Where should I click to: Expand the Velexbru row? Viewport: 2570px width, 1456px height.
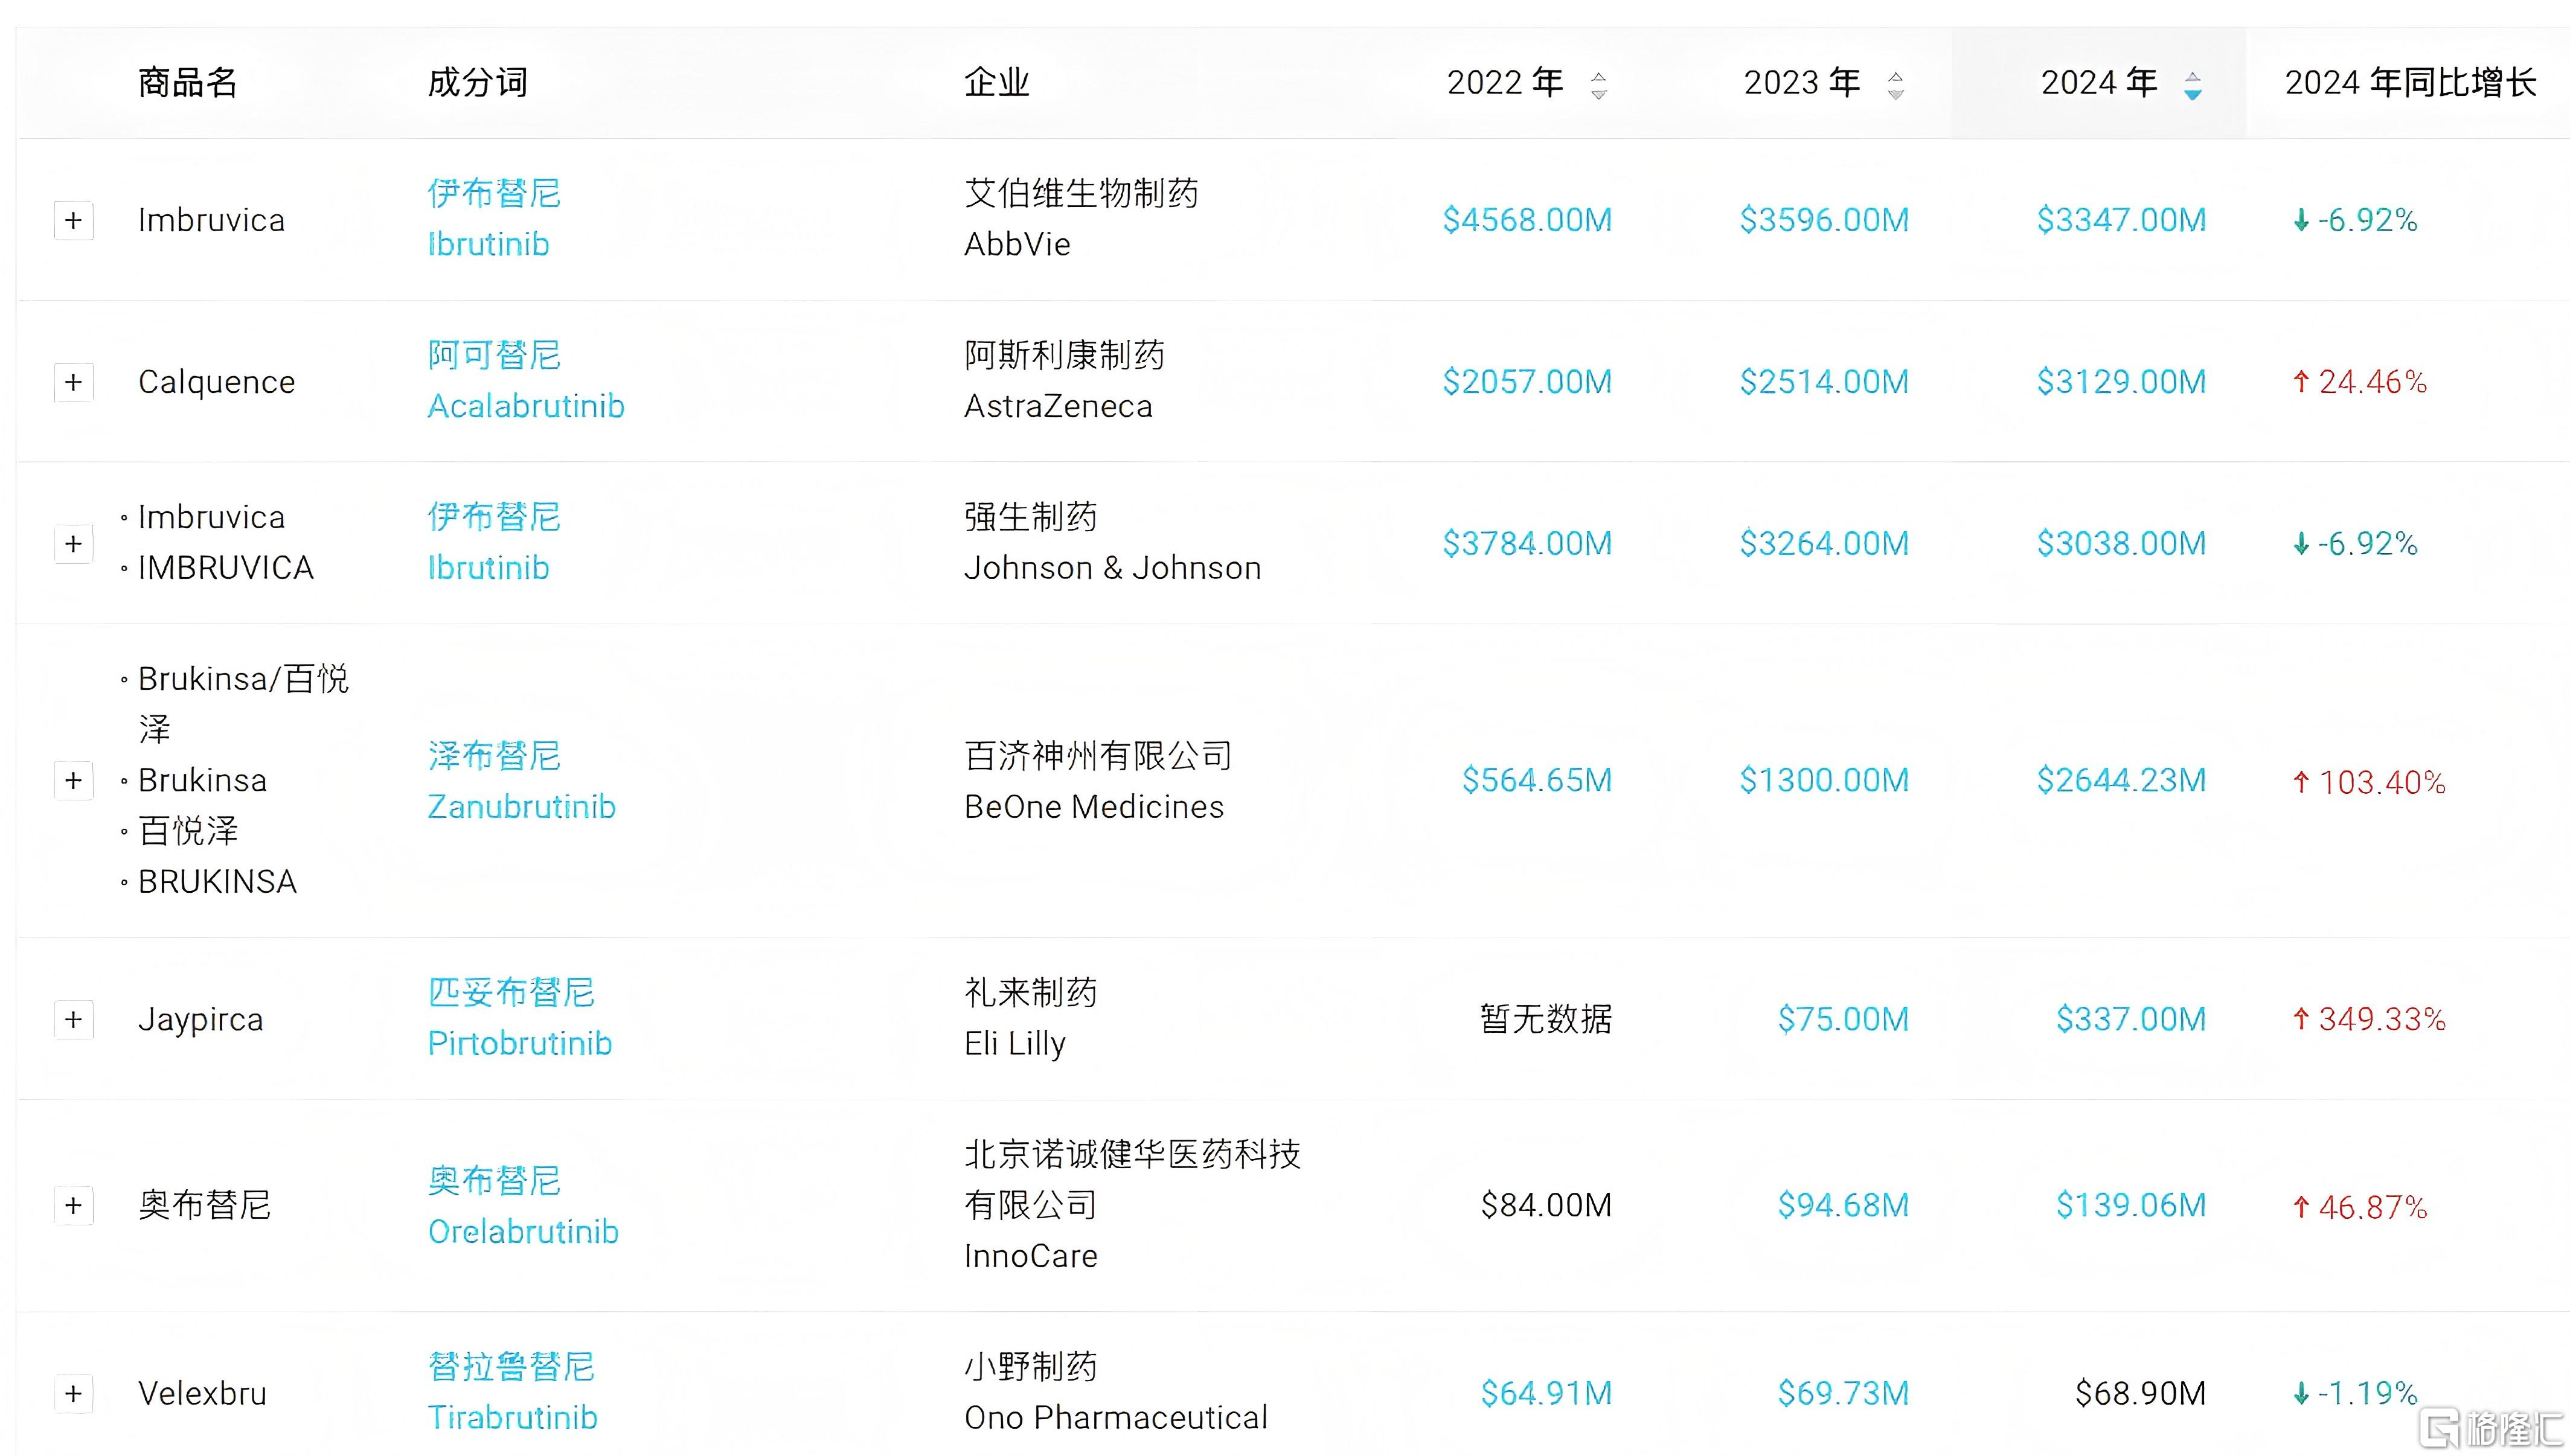pyautogui.click(x=73, y=1393)
